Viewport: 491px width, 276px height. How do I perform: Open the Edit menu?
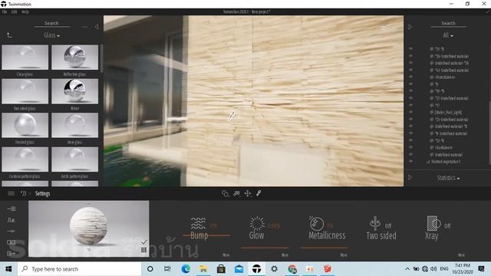(x=15, y=12)
